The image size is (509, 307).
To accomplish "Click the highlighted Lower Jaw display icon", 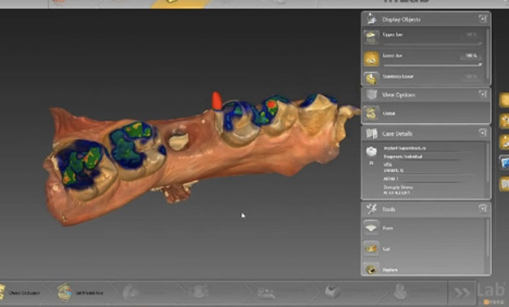I will point(371,59).
